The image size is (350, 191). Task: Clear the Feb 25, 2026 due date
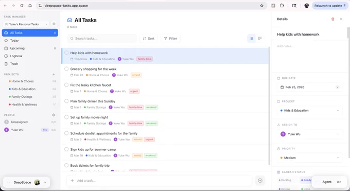pyautogui.click(x=338, y=88)
